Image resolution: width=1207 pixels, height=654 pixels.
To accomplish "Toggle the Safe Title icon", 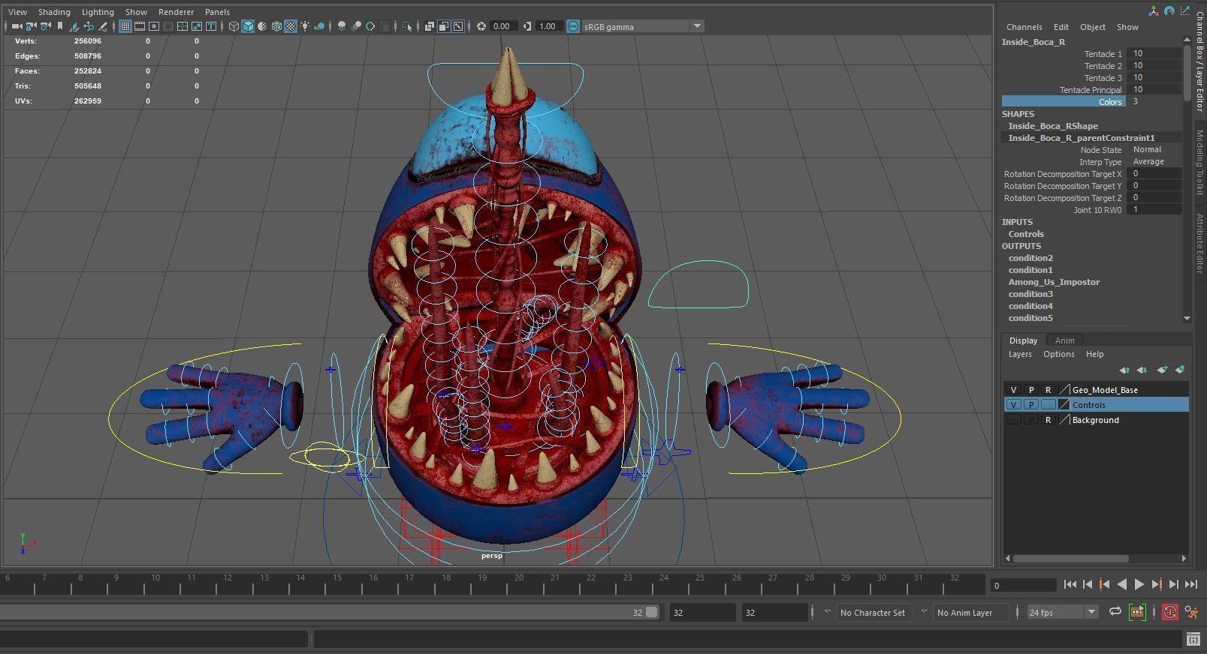I will pos(211,26).
